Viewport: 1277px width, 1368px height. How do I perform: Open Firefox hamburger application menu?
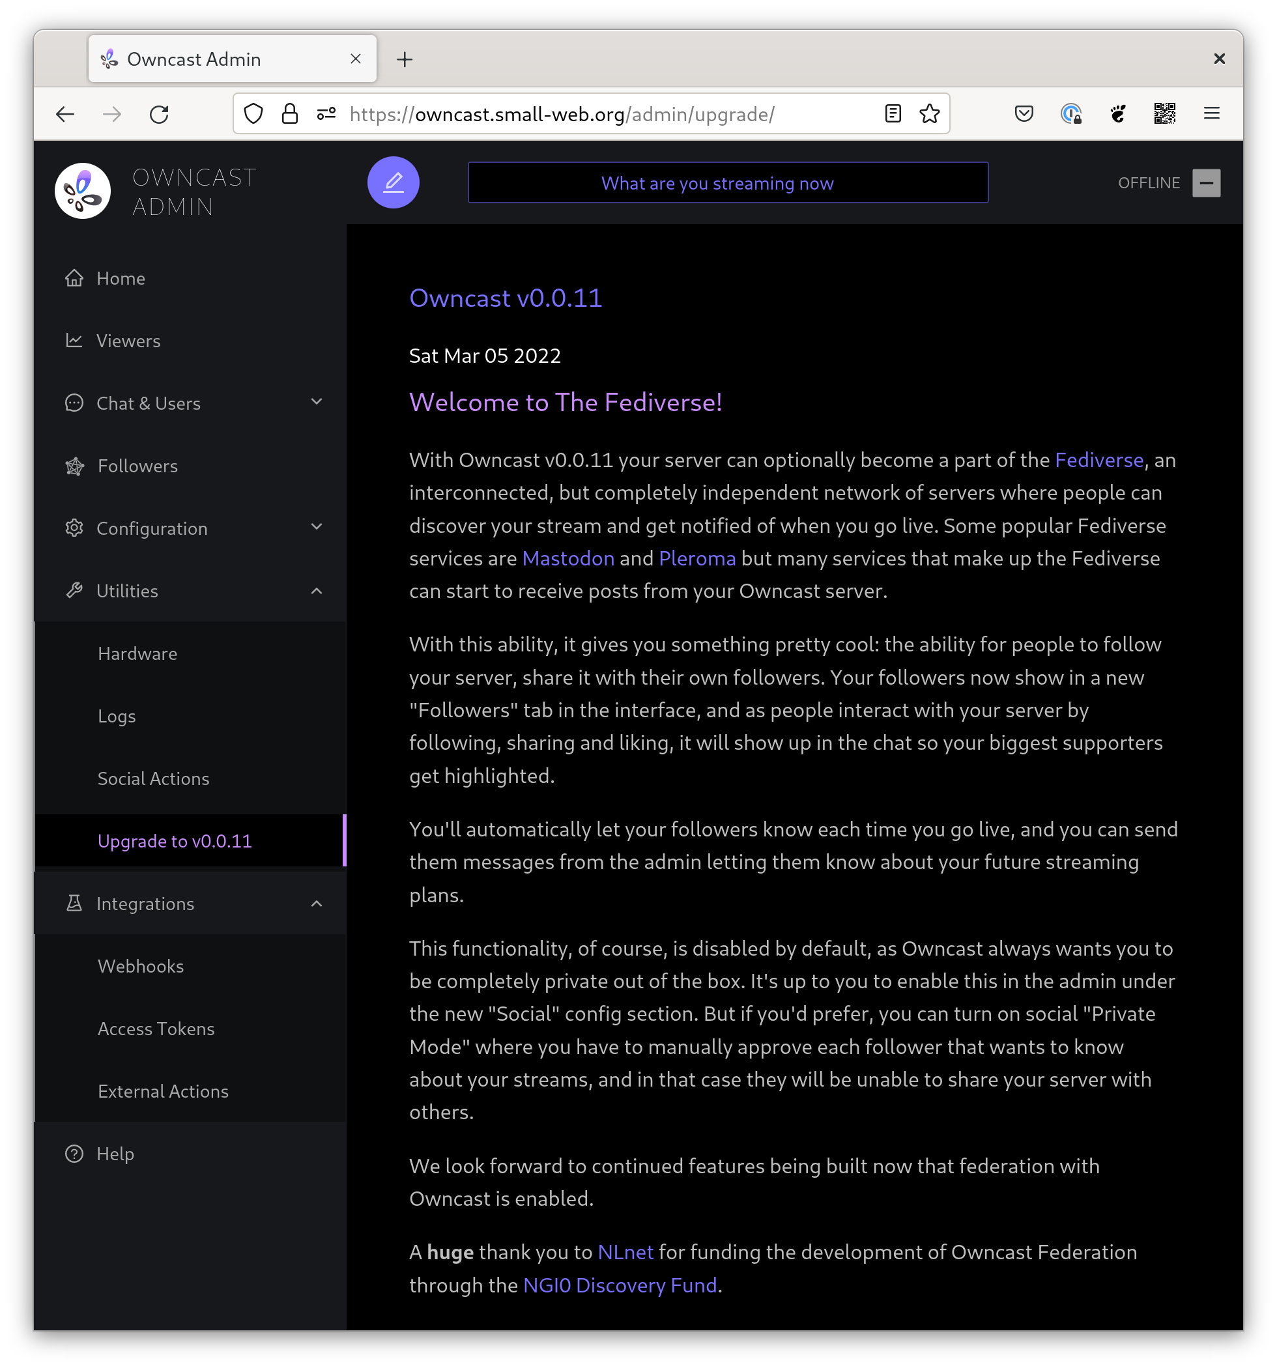pyautogui.click(x=1212, y=113)
